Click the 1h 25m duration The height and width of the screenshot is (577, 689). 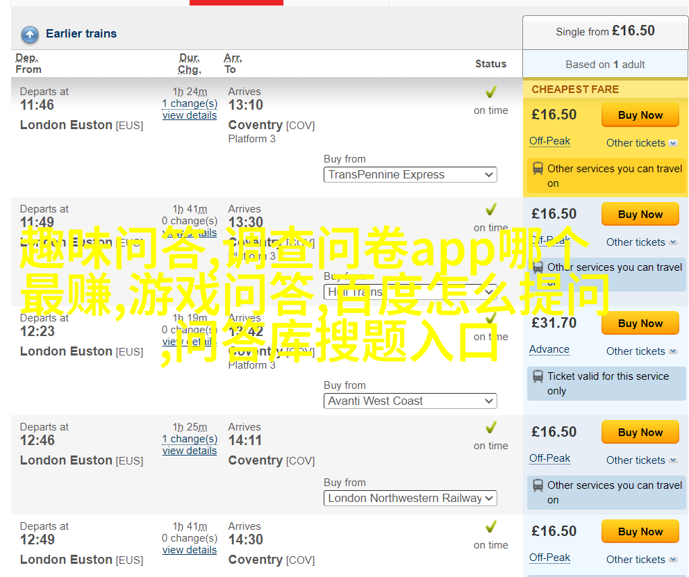[x=190, y=427]
